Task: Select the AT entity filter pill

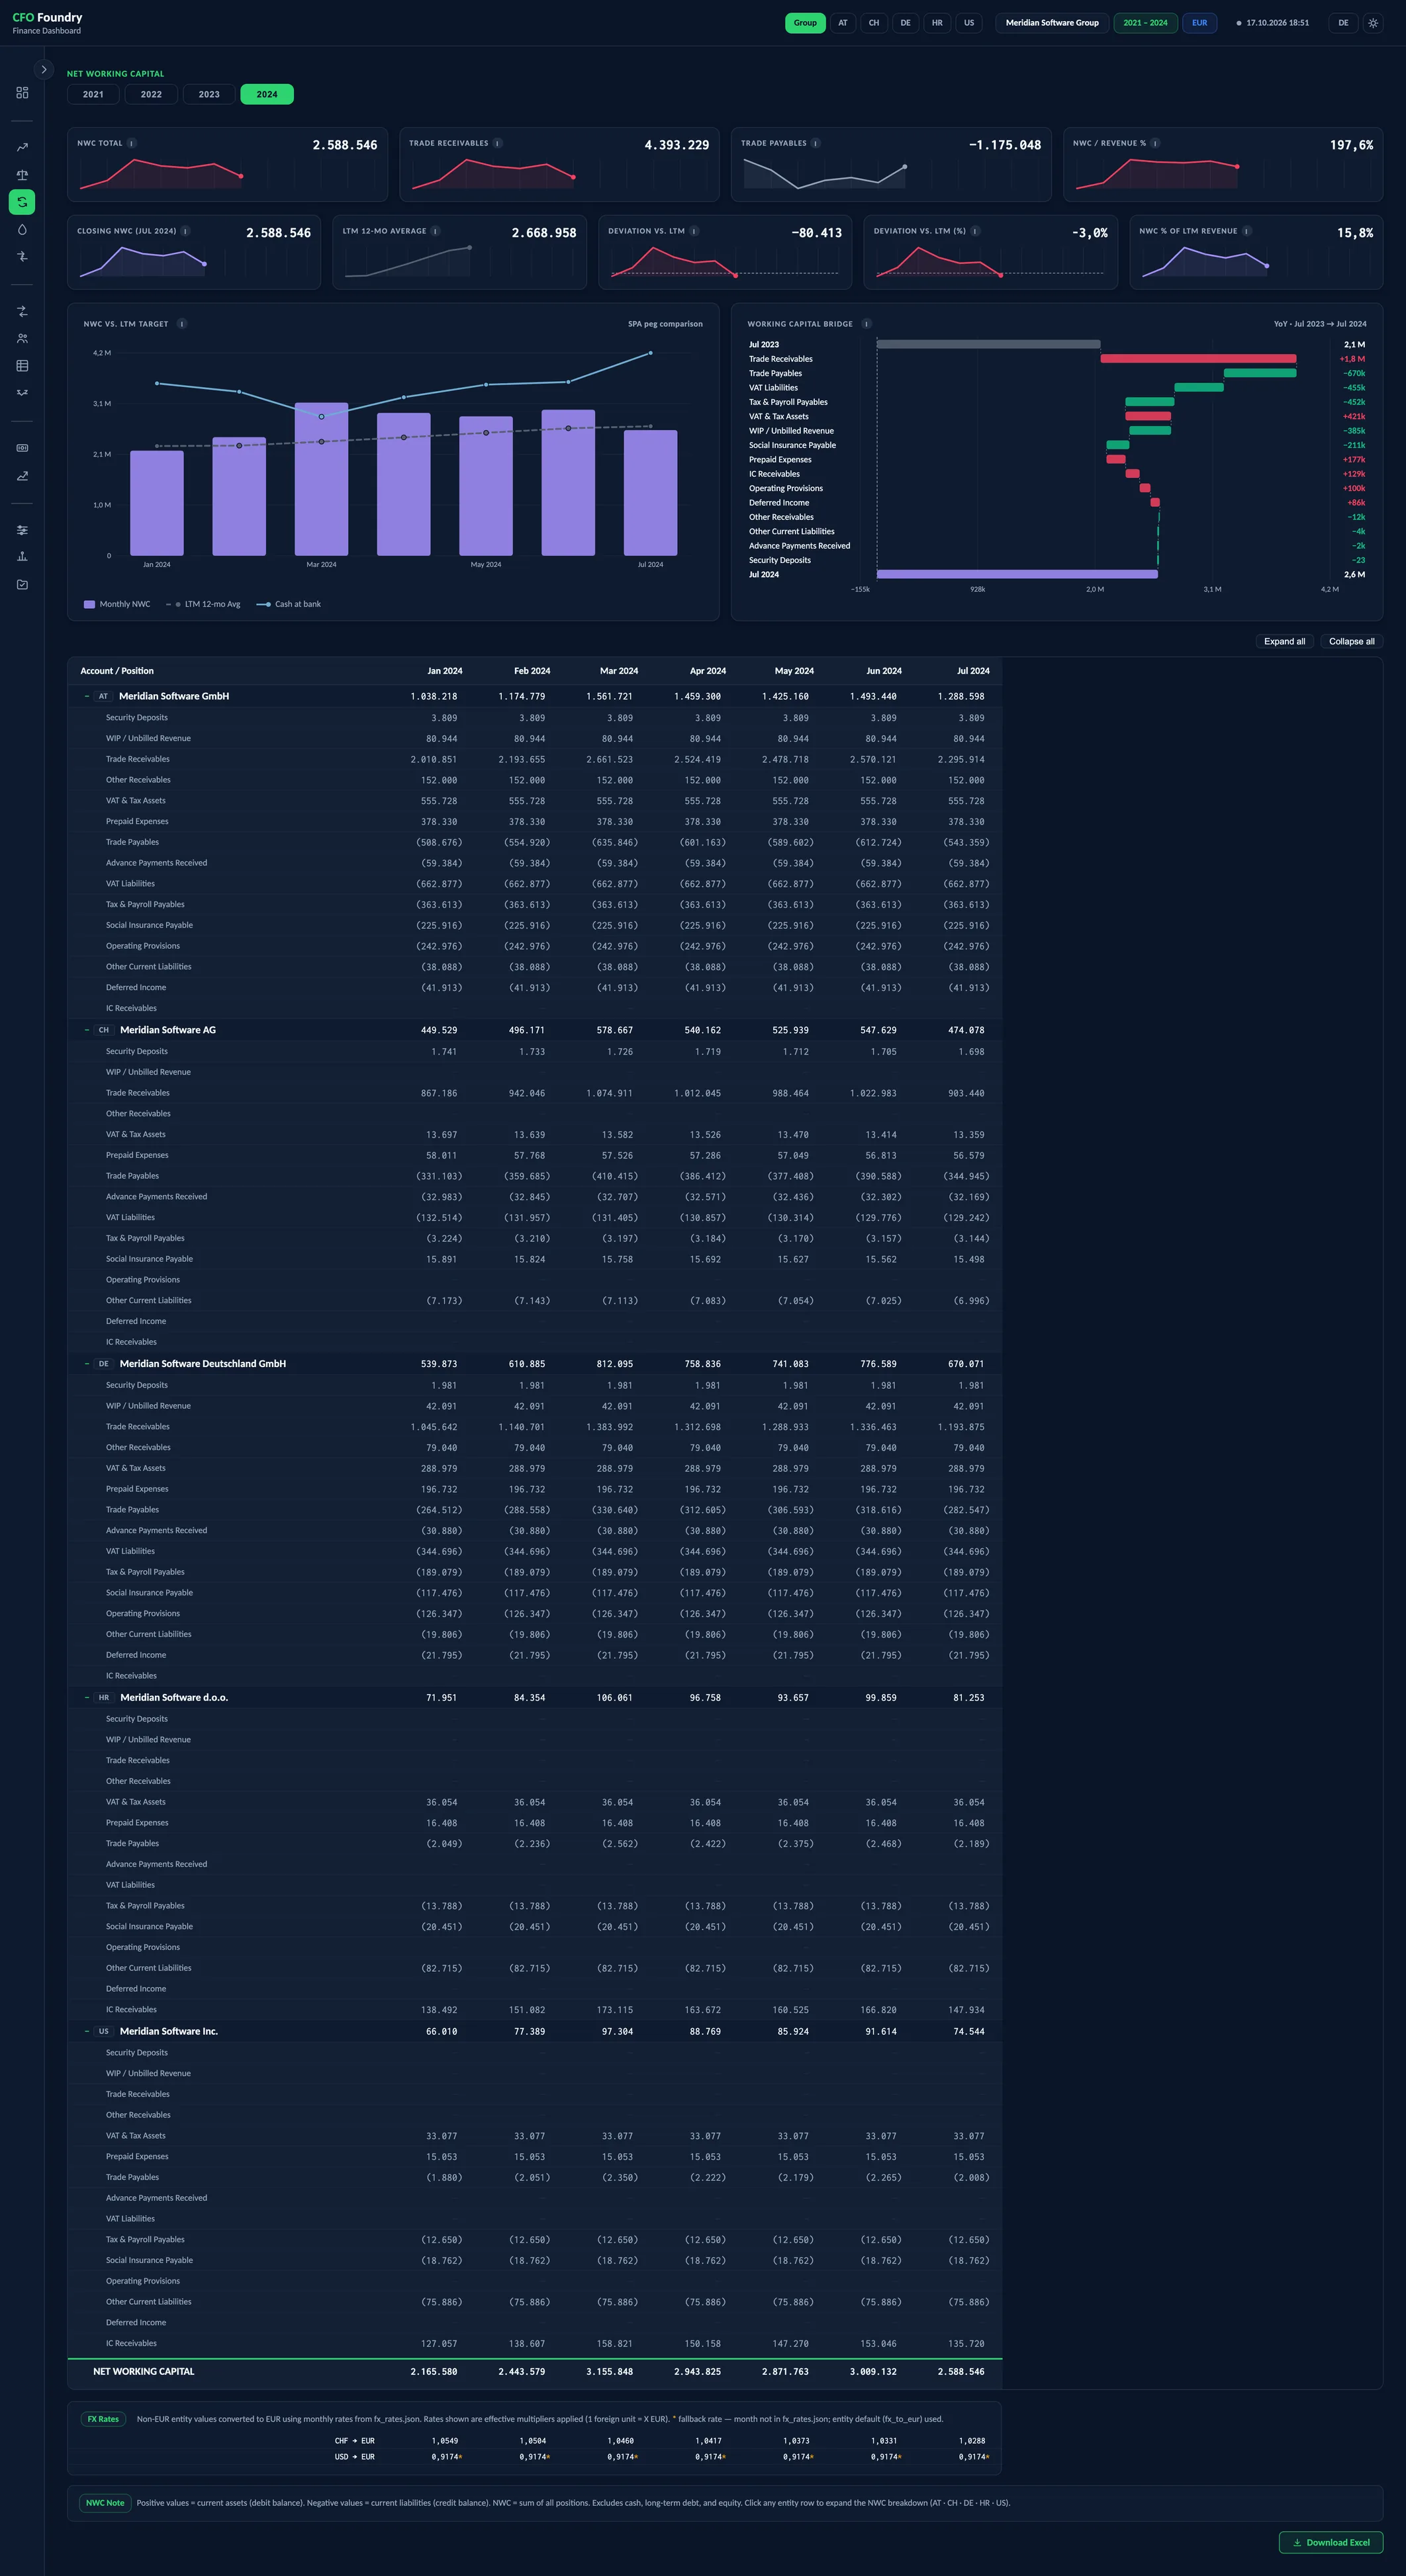Action: (x=843, y=23)
